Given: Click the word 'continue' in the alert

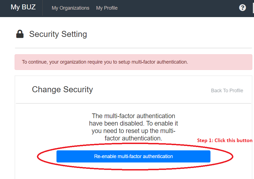Looking at the screenshot, I should tap(38, 62).
